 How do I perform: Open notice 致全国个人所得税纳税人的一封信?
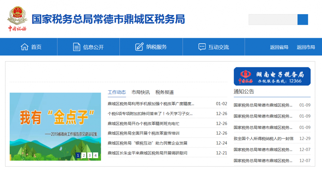pyautogui.click(x=263, y=139)
